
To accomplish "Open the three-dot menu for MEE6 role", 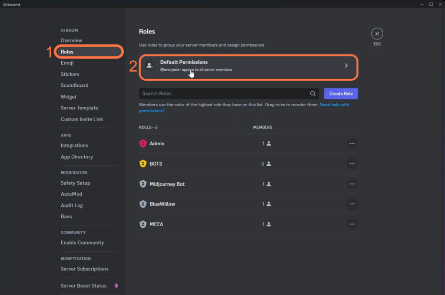I will coord(352,224).
